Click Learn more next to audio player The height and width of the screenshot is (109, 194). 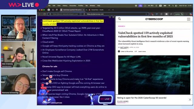point(142,51)
